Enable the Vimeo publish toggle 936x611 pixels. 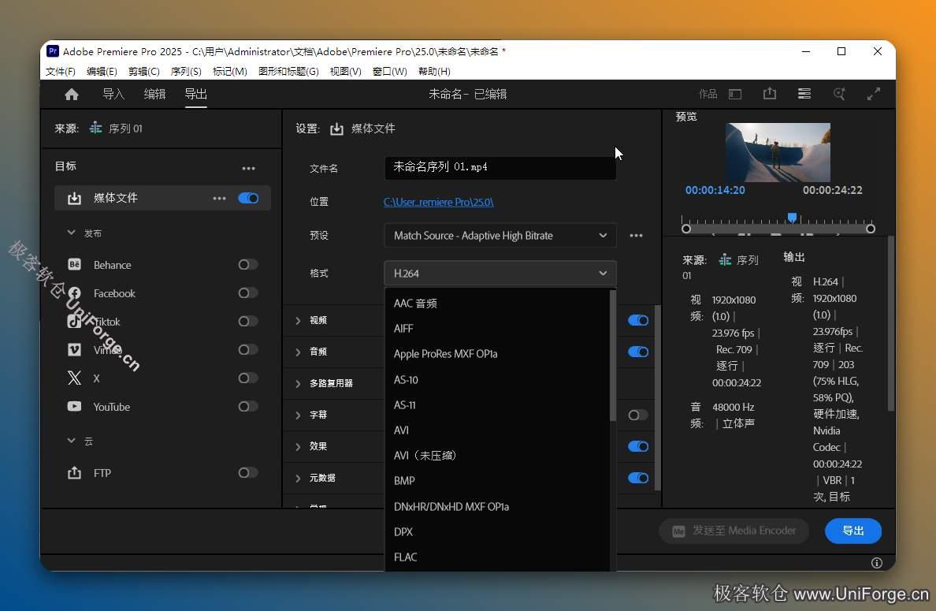pyautogui.click(x=248, y=349)
